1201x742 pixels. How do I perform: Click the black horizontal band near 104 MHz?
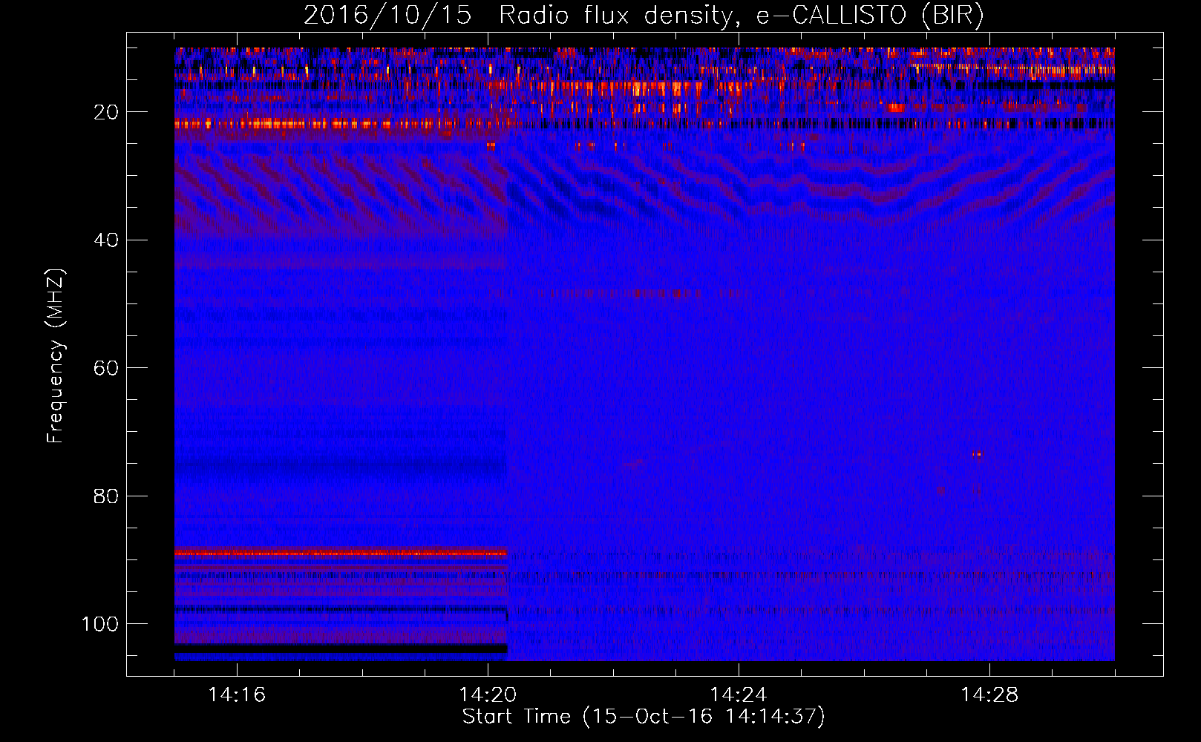point(341,649)
